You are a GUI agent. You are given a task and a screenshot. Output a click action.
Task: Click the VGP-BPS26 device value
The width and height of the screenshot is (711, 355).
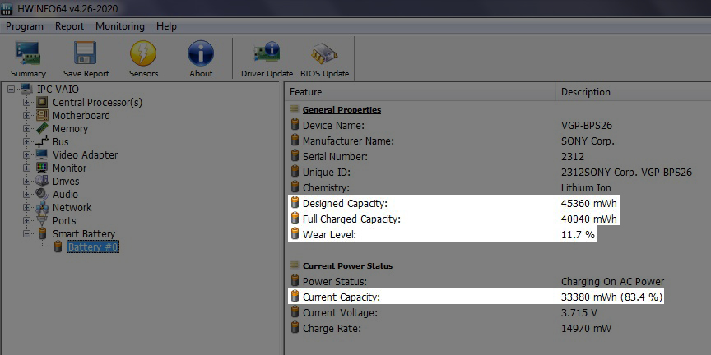tap(586, 126)
